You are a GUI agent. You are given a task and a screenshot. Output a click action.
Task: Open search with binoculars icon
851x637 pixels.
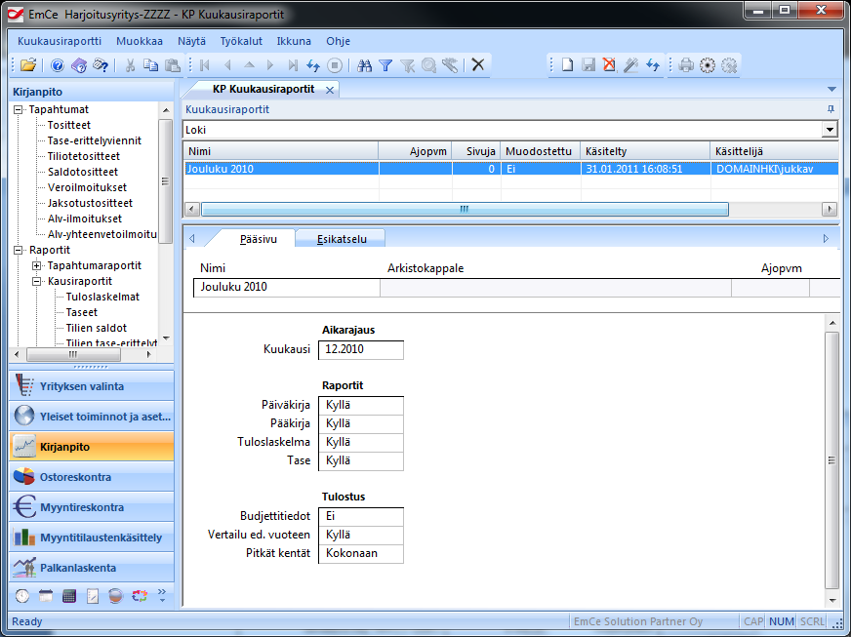tap(365, 65)
